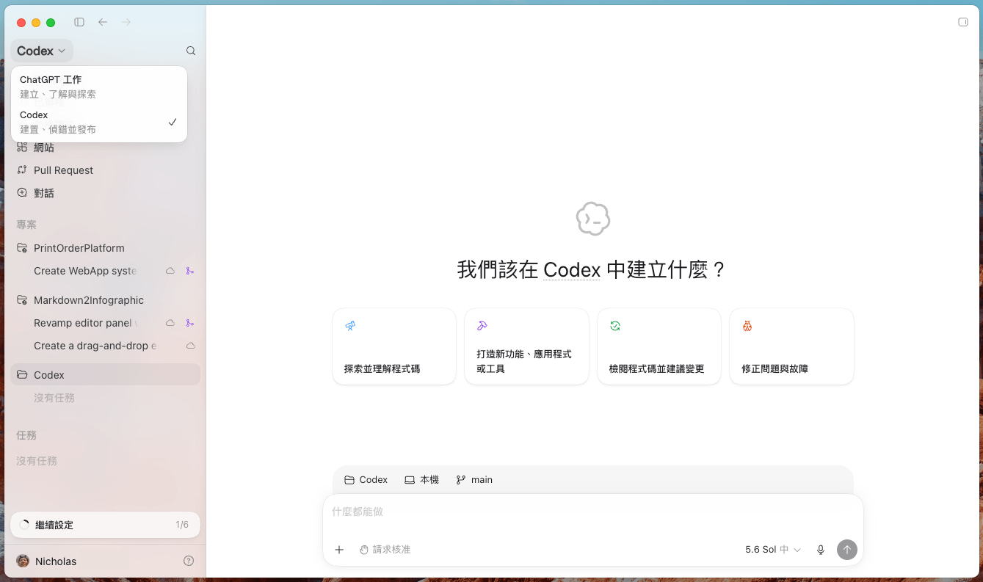
Task: Send the prompt with the up-arrow button
Action: (x=847, y=550)
